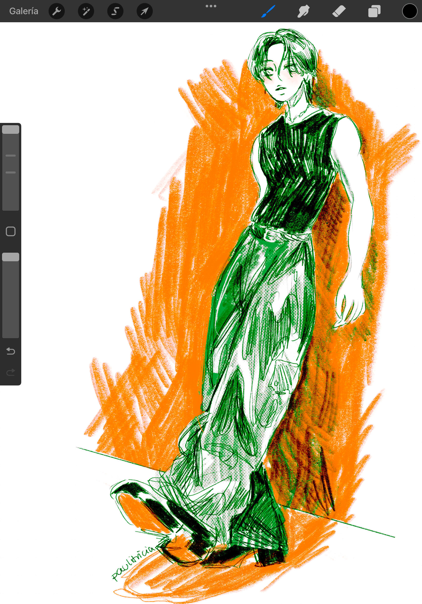Image resolution: width=422 pixels, height=604 pixels.
Task: Open the black active color swatch
Action: tap(409, 11)
